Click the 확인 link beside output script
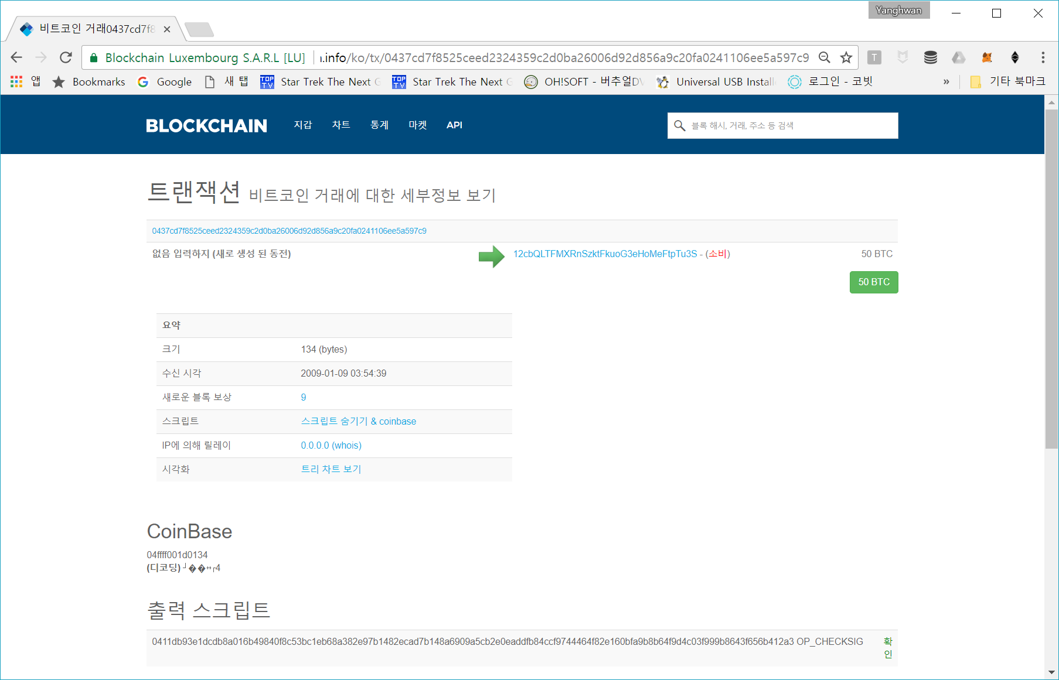This screenshot has width=1059, height=680. [888, 648]
